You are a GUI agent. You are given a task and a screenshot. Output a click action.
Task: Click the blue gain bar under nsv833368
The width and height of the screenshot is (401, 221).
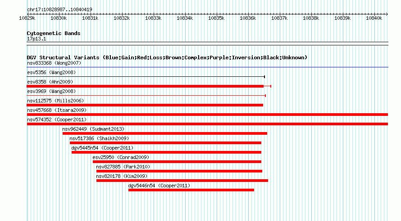pos(207,67)
